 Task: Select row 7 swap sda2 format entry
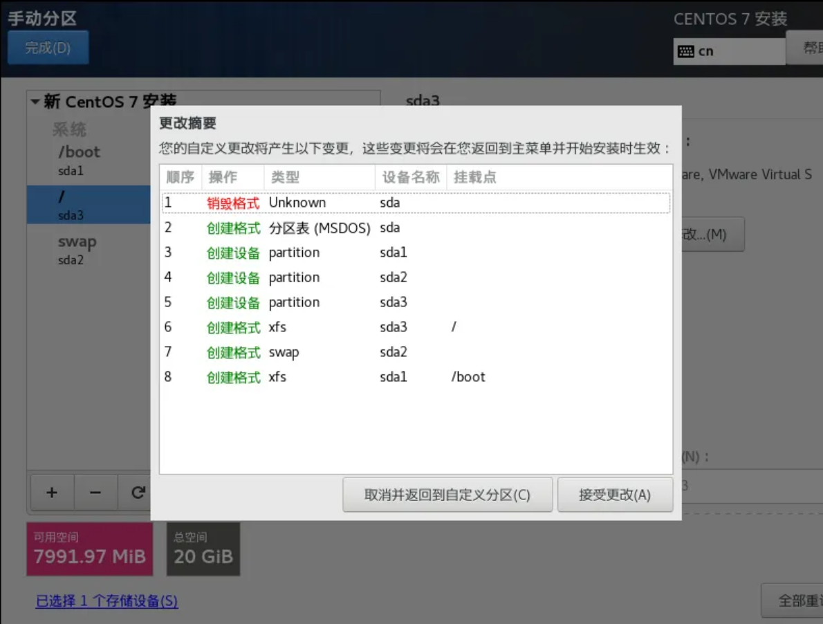[415, 352]
